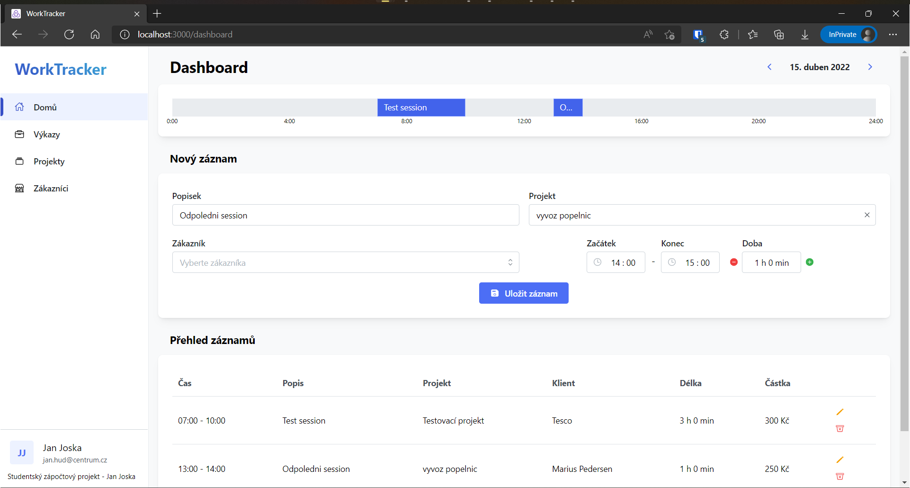Add page to favorites star icon
This screenshot has height=488, width=910.
coord(669,34)
